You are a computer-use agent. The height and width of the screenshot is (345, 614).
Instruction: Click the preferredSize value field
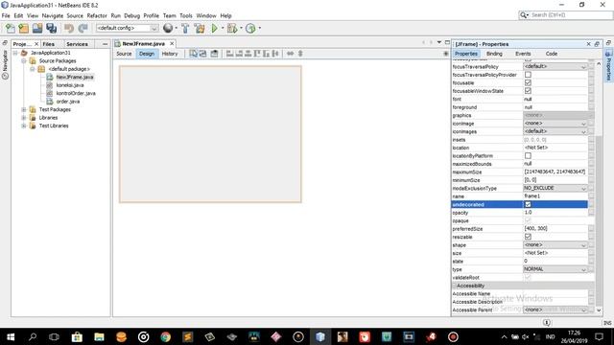(x=555, y=228)
